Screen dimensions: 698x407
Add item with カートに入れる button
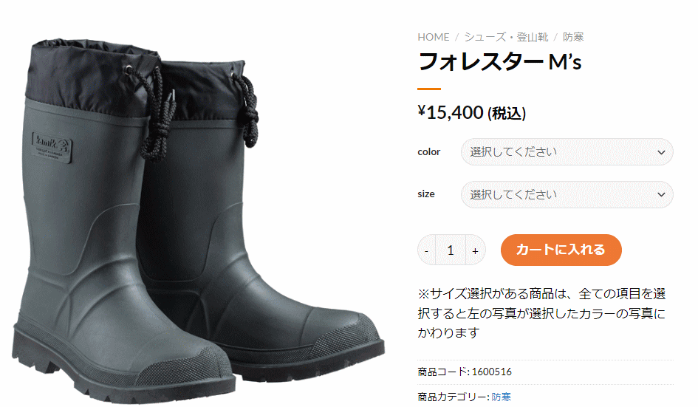tap(561, 250)
